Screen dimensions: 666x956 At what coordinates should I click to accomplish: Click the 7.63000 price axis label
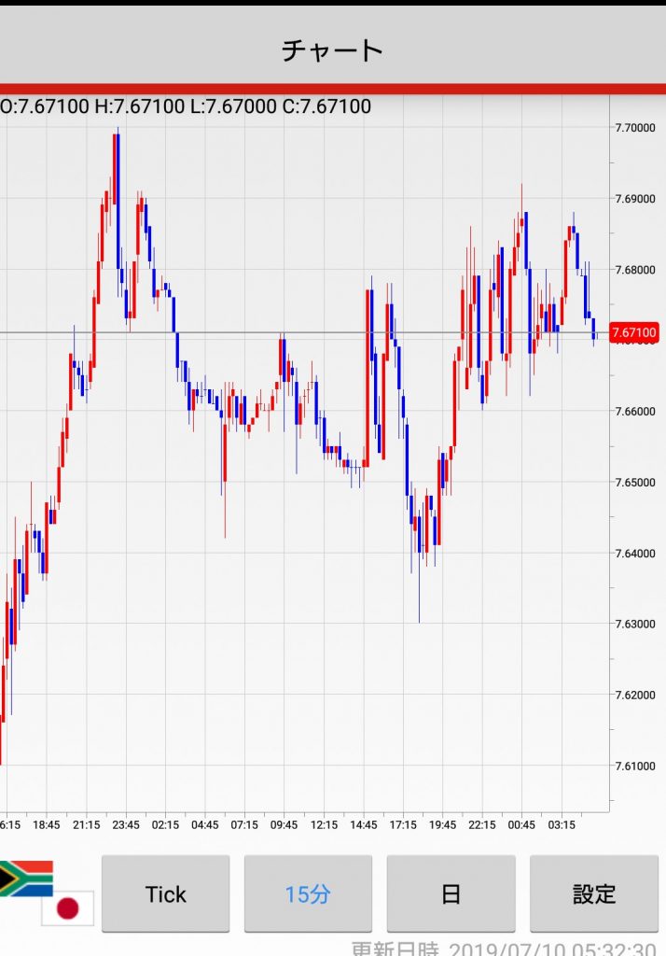point(634,624)
